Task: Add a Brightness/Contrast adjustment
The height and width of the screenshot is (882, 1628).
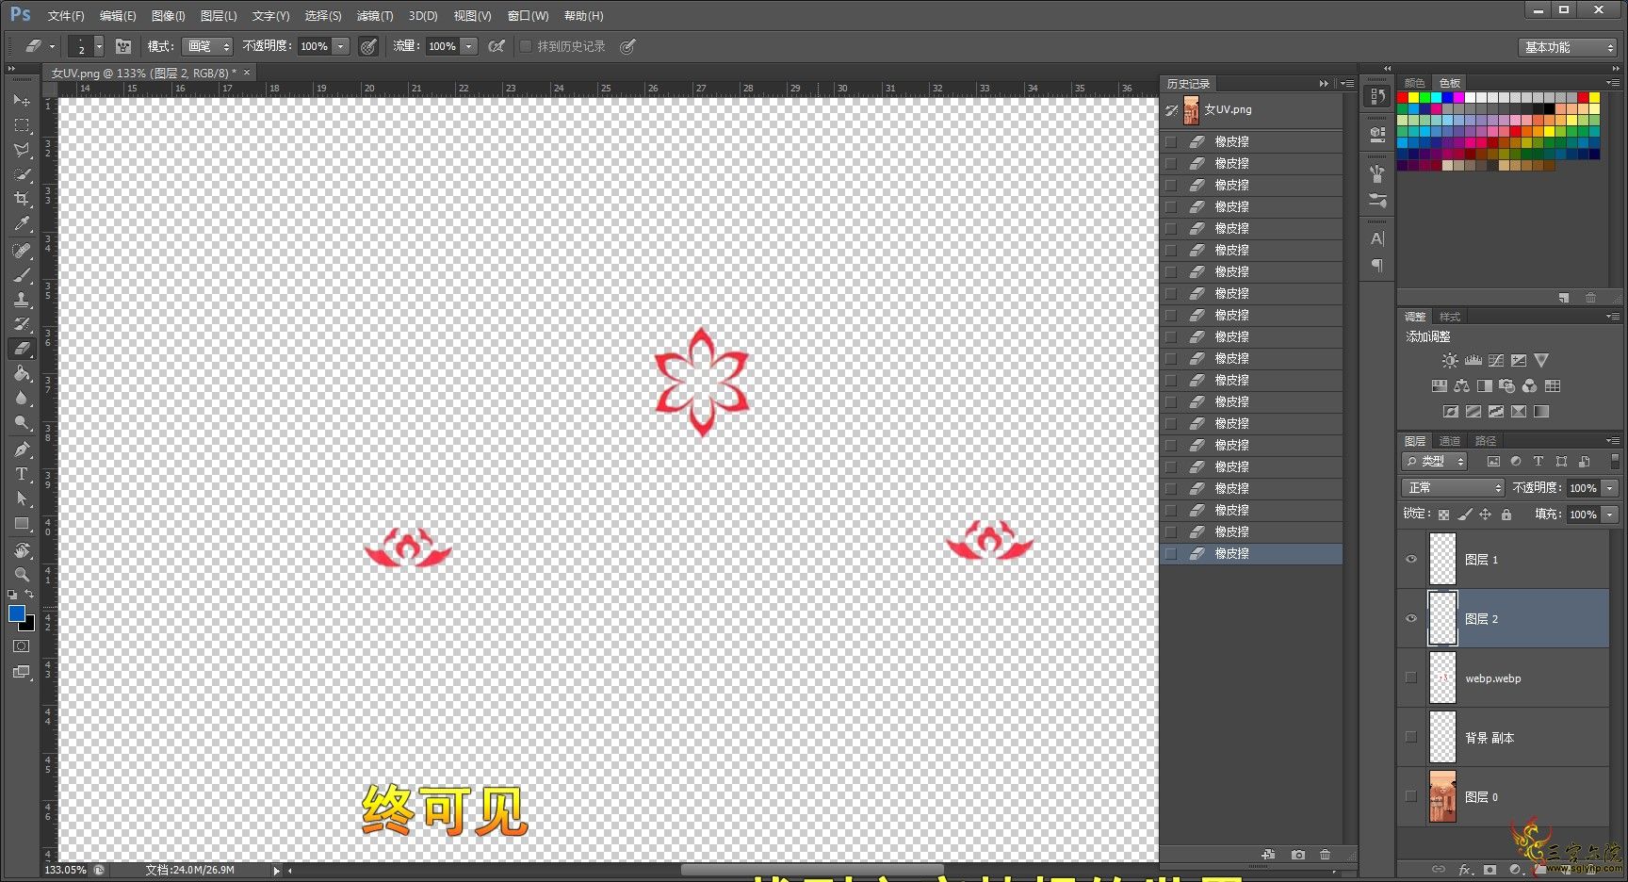Action: pyautogui.click(x=1450, y=361)
